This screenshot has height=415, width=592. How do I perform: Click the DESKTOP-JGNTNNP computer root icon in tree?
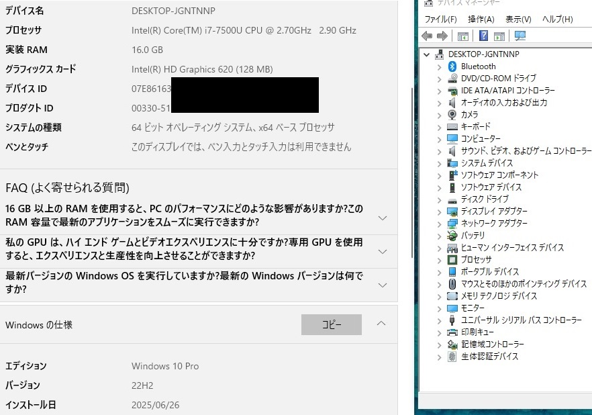click(x=439, y=54)
